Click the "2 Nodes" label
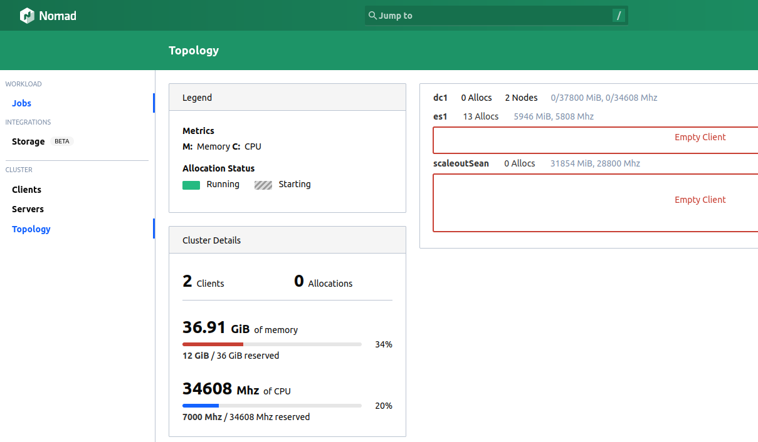The image size is (758, 442). [521, 98]
